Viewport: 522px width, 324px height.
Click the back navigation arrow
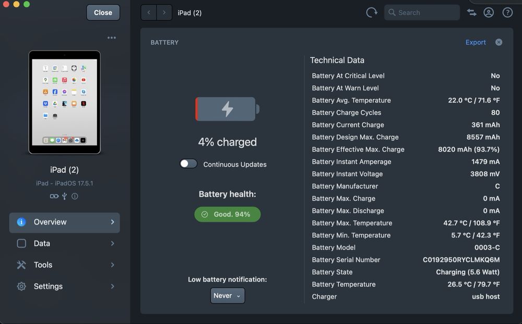point(149,13)
